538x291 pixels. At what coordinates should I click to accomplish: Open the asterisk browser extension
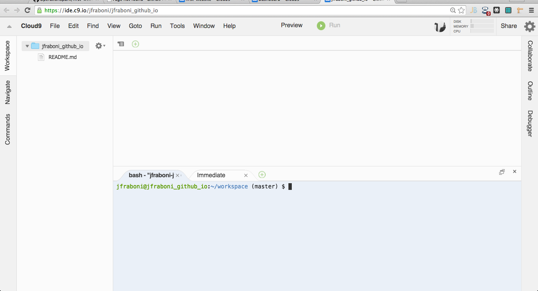[x=497, y=10]
